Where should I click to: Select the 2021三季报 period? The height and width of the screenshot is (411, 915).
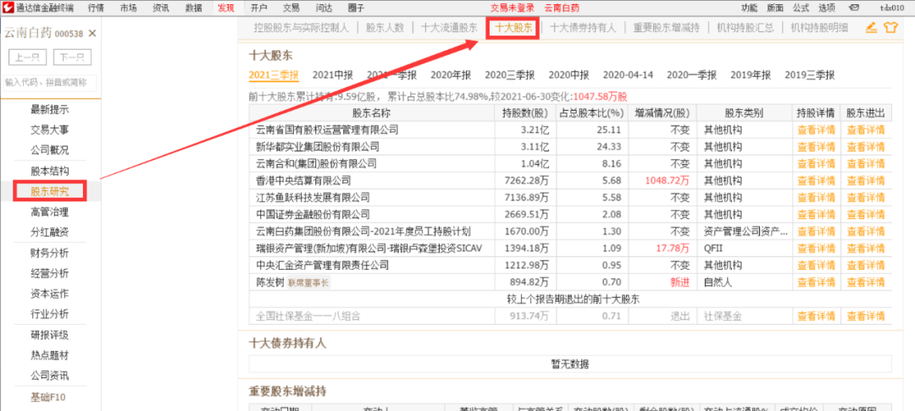(274, 74)
